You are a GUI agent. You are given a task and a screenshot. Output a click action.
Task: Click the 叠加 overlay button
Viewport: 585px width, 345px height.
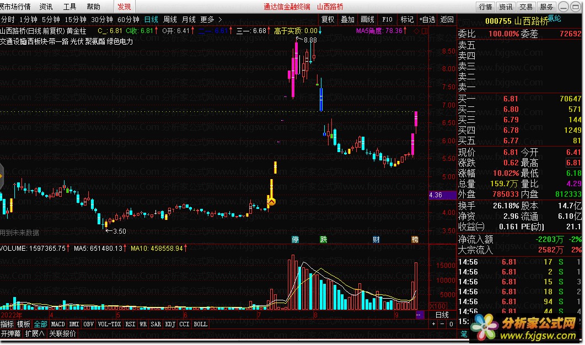tap(348, 19)
